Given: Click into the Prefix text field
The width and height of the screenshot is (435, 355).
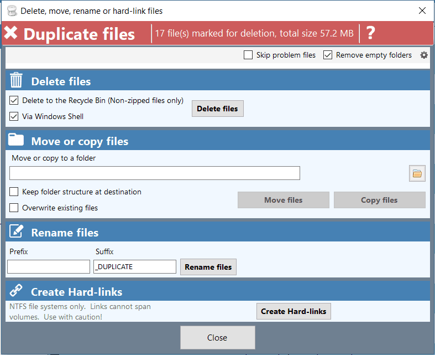Looking at the screenshot, I should pyautogui.click(x=49, y=266).
